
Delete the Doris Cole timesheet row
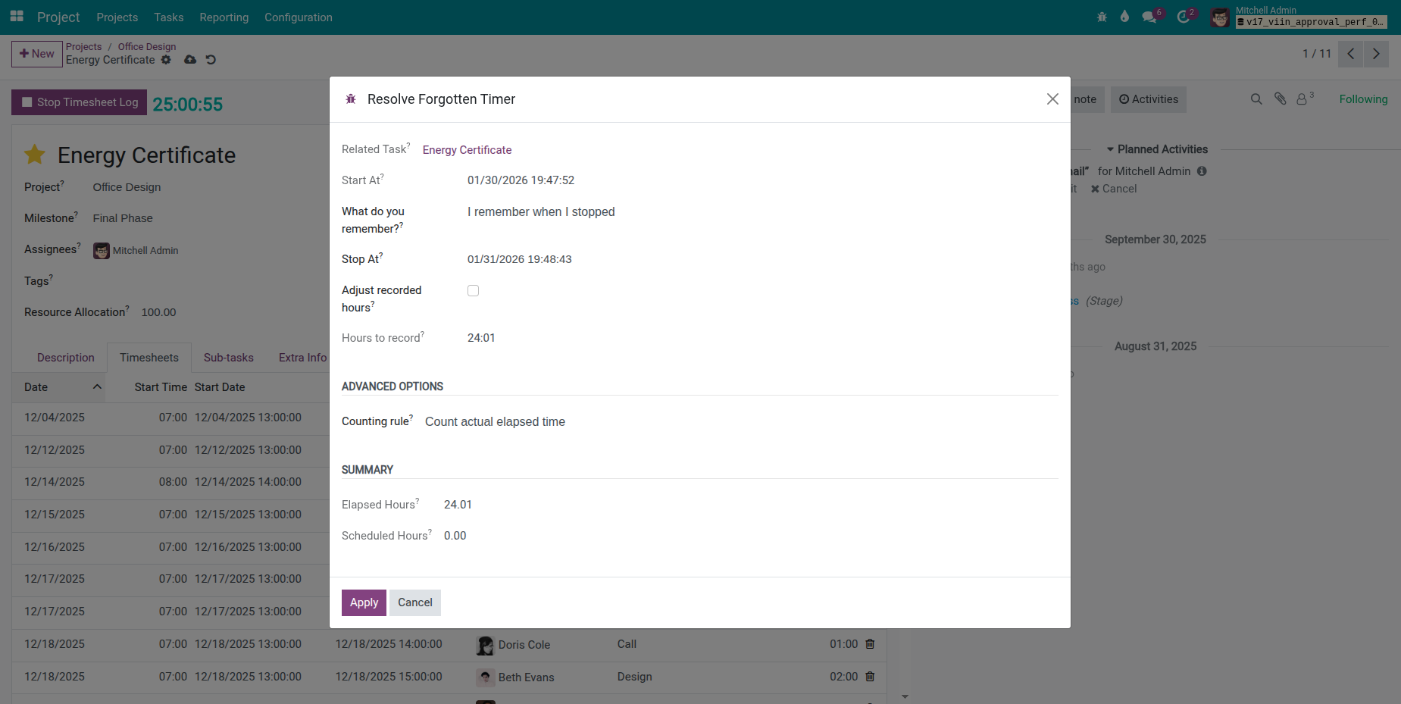[870, 644]
